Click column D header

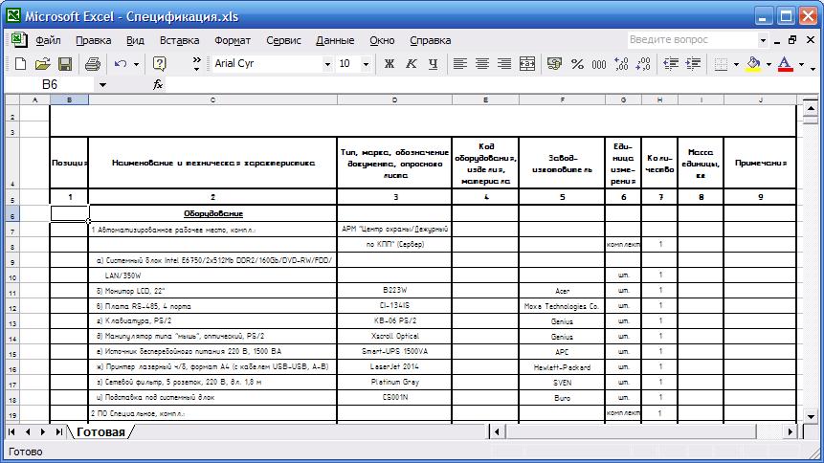(394, 99)
